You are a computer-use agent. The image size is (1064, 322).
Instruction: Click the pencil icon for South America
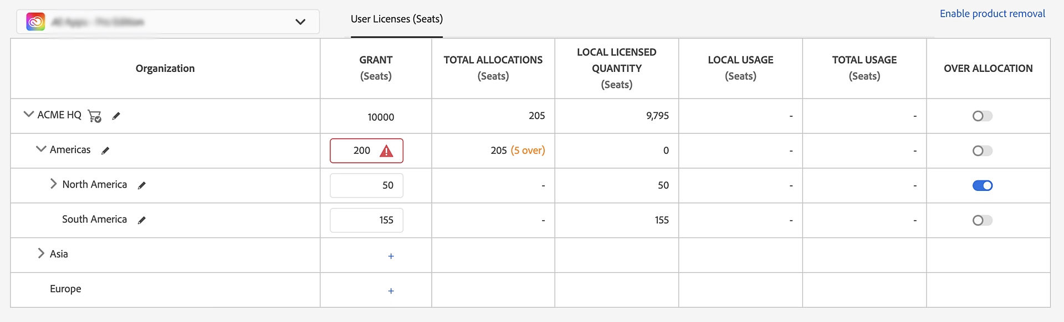coord(142,220)
